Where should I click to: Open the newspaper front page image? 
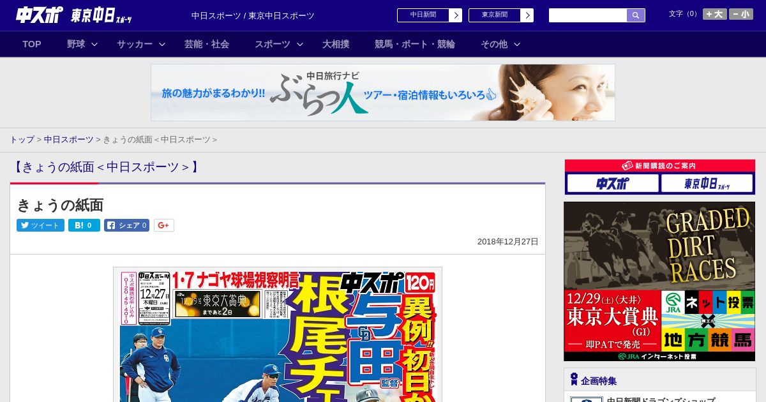tap(278, 334)
